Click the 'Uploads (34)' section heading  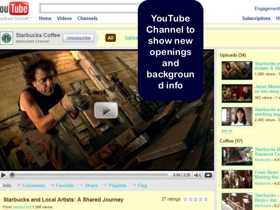[x=233, y=55]
